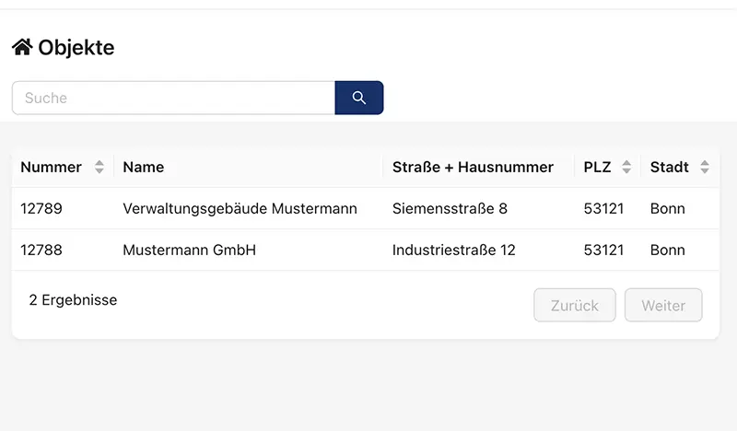This screenshot has width=737, height=431.
Task: Click PLZ 53121 in the Verwaltungsgebäude row
Action: 603,209
